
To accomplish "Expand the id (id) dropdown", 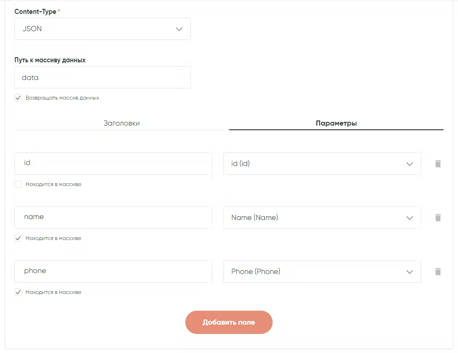I will click(x=321, y=164).
